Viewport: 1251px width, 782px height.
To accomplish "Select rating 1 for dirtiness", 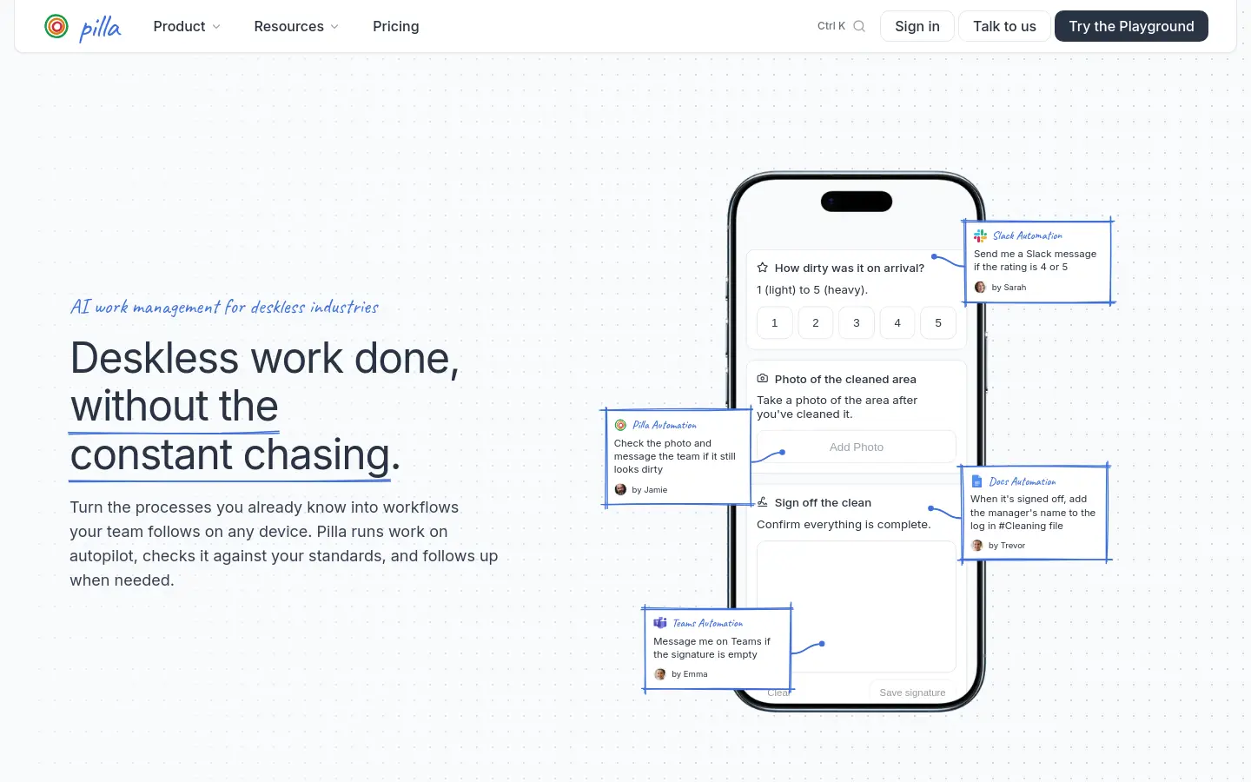I will tap(775, 323).
